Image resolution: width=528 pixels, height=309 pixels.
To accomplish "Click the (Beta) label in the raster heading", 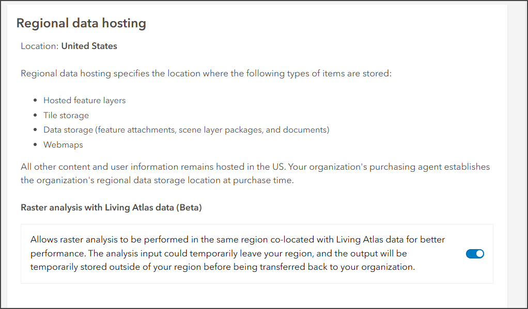I will click(x=188, y=208).
